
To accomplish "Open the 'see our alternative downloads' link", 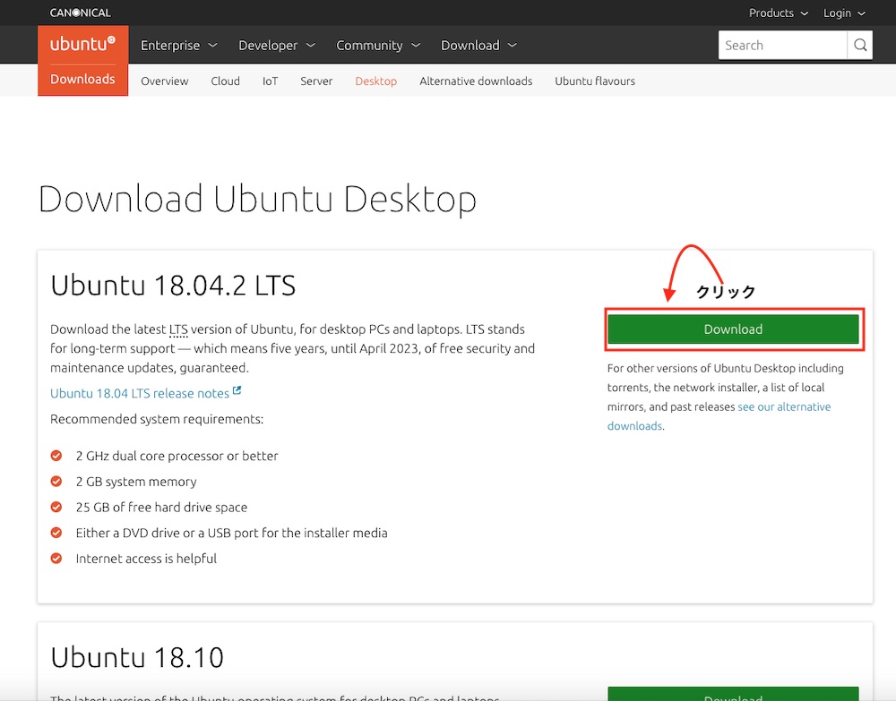I will coord(719,416).
